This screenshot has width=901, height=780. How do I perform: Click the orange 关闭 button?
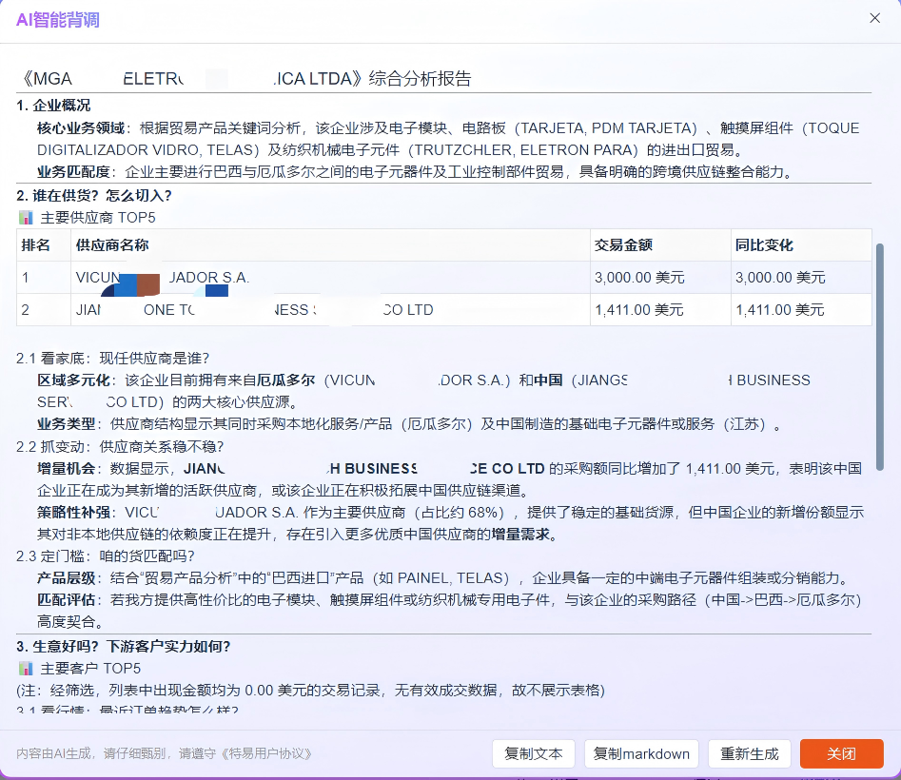[x=841, y=753]
